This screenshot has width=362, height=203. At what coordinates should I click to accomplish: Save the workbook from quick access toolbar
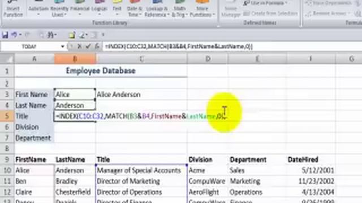(5, 35)
